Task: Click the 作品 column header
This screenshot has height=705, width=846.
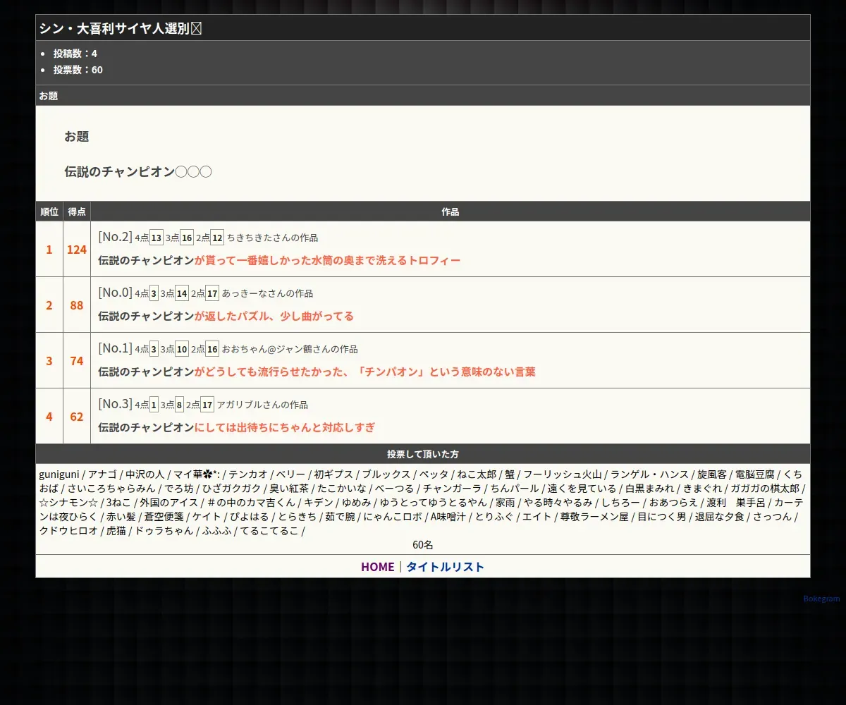Action: (450, 211)
